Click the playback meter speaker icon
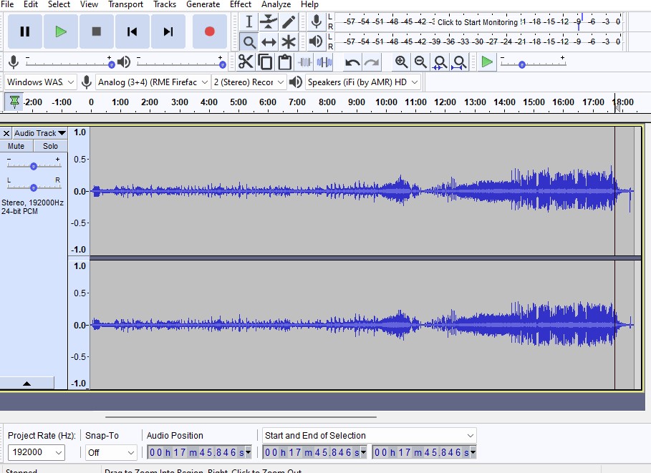 (x=317, y=42)
